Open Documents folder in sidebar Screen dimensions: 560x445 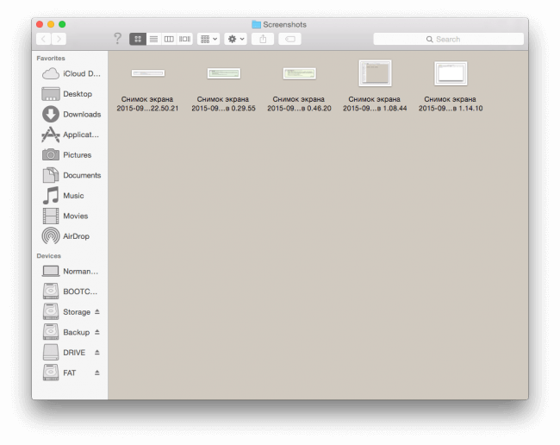point(71,175)
